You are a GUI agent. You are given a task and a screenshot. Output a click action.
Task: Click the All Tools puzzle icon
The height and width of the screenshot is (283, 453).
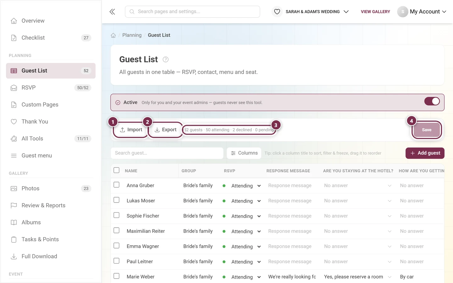click(x=14, y=139)
